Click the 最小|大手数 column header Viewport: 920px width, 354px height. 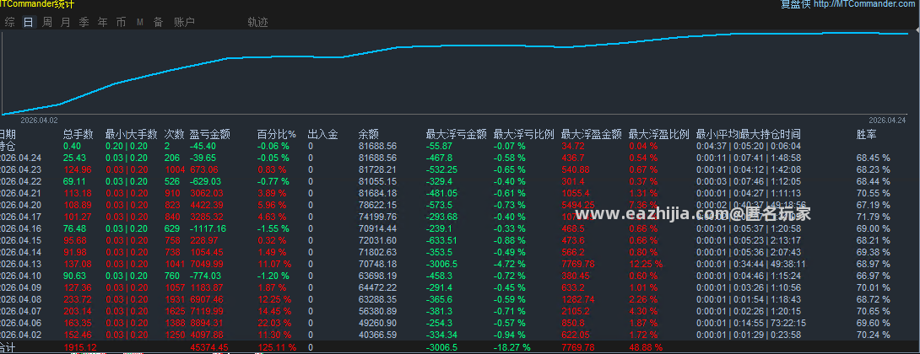(132, 134)
